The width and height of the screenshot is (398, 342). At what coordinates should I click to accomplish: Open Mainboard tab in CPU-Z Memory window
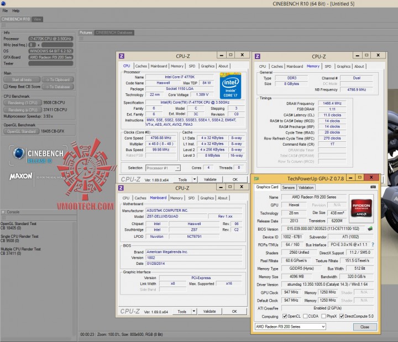click(x=295, y=66)
